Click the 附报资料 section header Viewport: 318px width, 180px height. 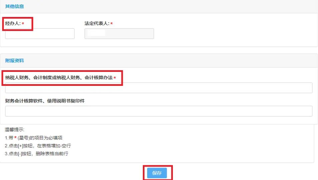tap(15, 61)
